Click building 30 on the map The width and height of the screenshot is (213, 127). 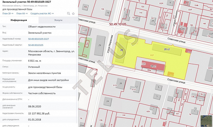click(x=126, y=15)
